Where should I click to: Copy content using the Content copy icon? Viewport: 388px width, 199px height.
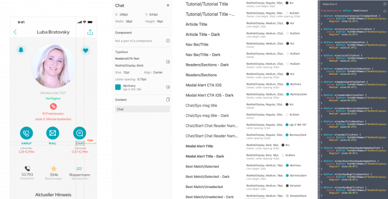point(168,99)
